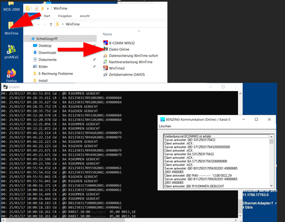Click new folder icon in quick access toolbar
This screenshot has width=285, height=222.
tap(43, 8)
